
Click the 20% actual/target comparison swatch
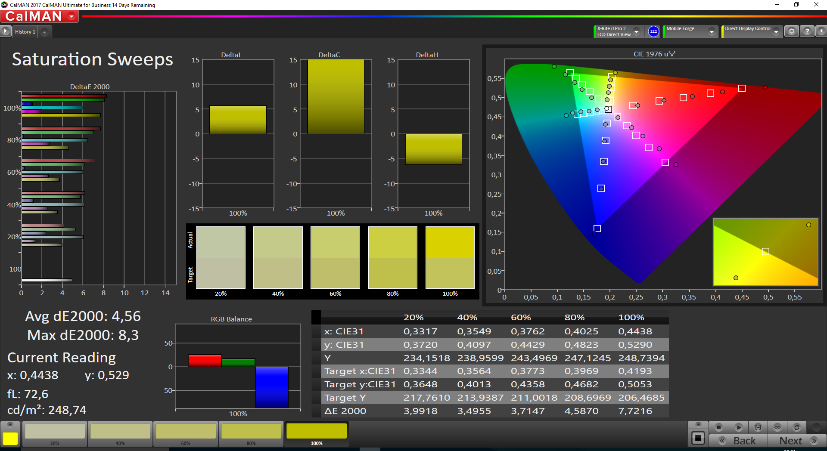221,257
